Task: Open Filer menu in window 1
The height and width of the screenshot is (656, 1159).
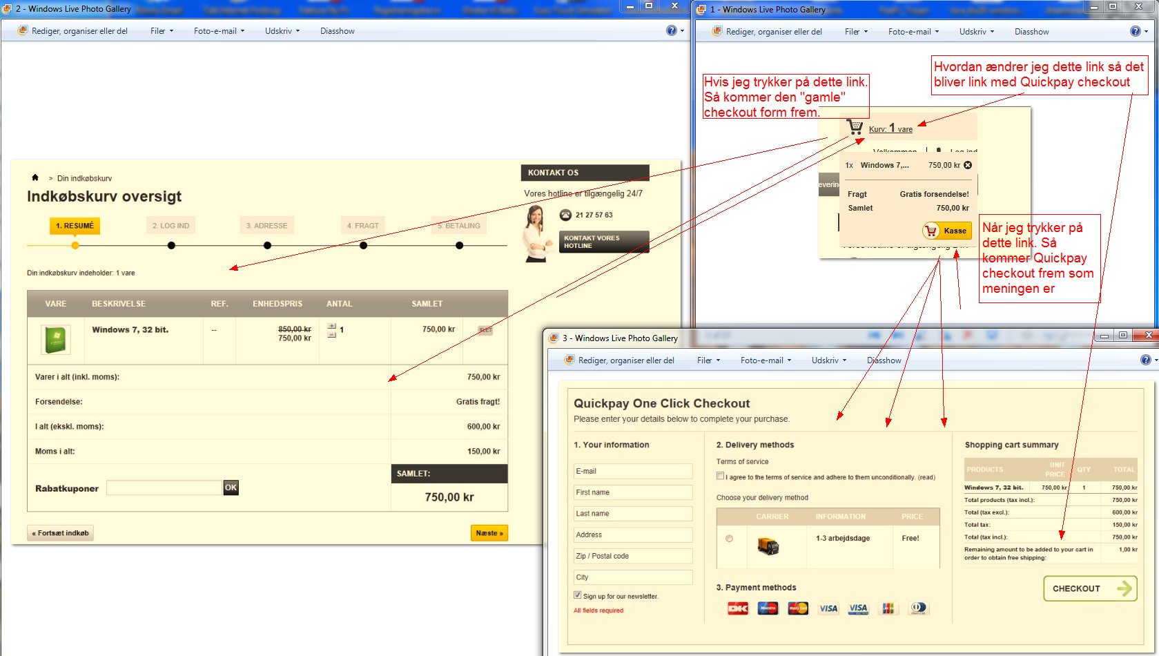Action: (857, 32)
